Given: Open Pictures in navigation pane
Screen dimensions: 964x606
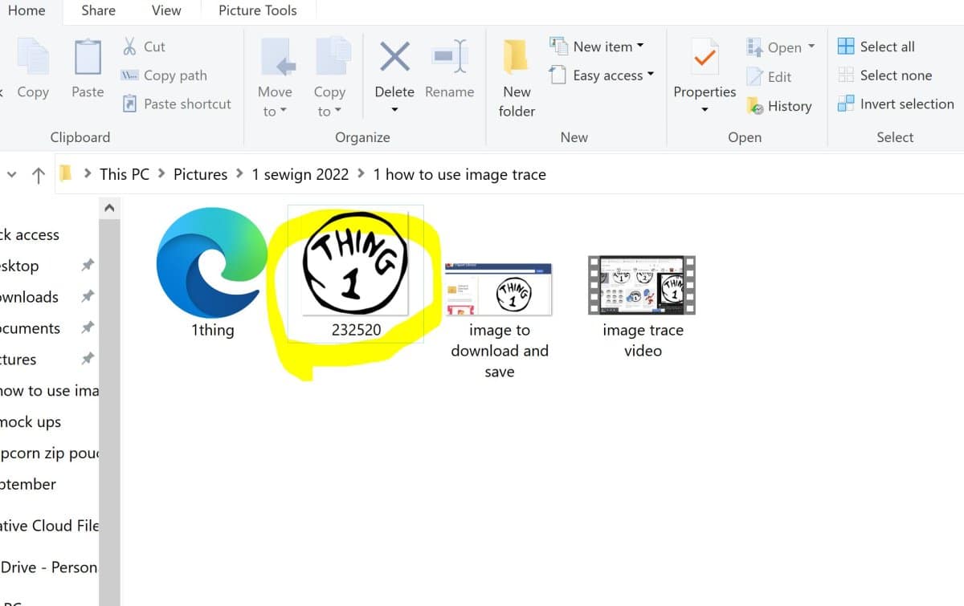Looking at the screenshot, I should click(18, 360).
